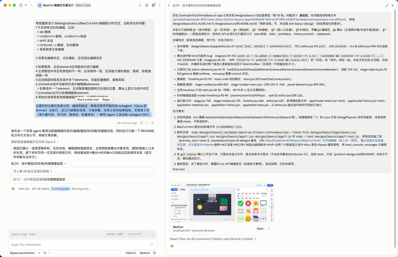Go back with the left arrow
398x257 pixels.
point(26,5)
